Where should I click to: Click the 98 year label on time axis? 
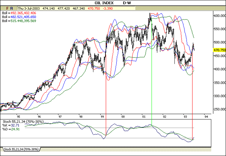pos(81,116)
